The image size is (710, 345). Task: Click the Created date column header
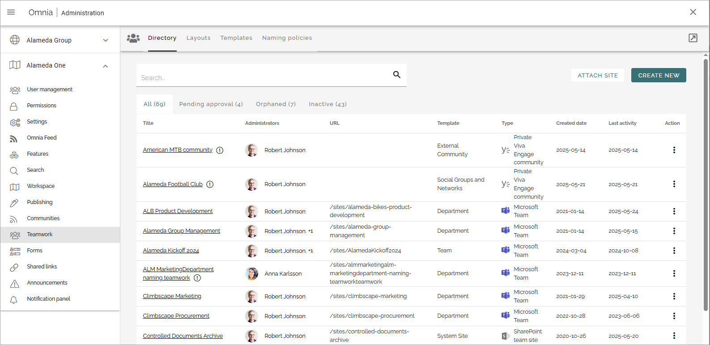point(571,123)
